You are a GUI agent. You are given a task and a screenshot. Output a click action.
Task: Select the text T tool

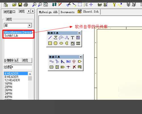point(72,38)
